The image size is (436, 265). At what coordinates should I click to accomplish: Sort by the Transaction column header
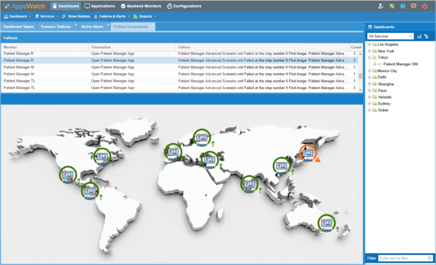click(132, 47)
